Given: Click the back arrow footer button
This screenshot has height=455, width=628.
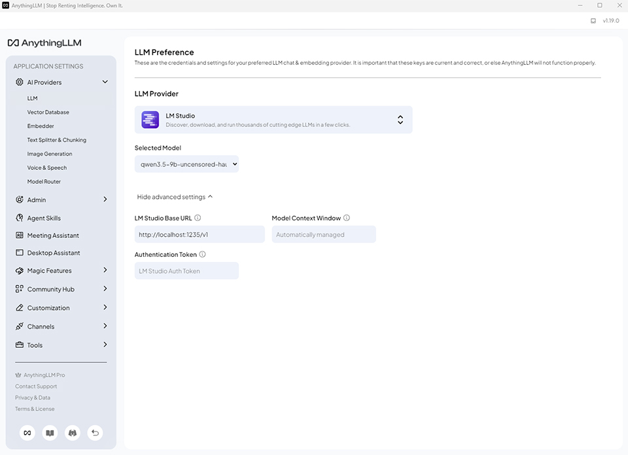Looking at the screenshot, I should click(95, 433).
